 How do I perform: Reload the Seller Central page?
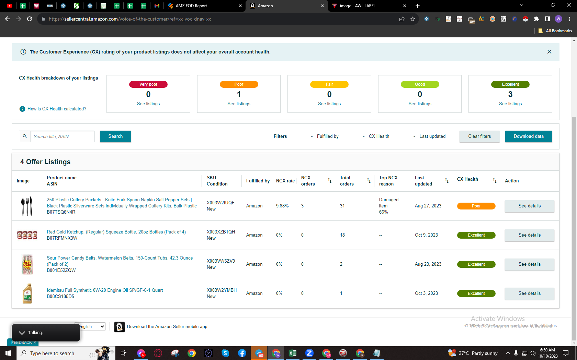(30, 19)
